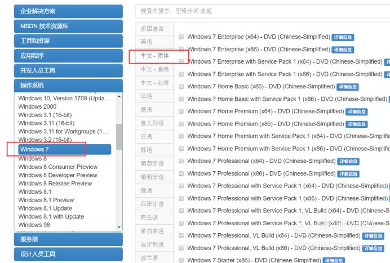This screenshot has width=390, height=263.
Task: Select the 俄语 language tab
Action: (154, 191)
